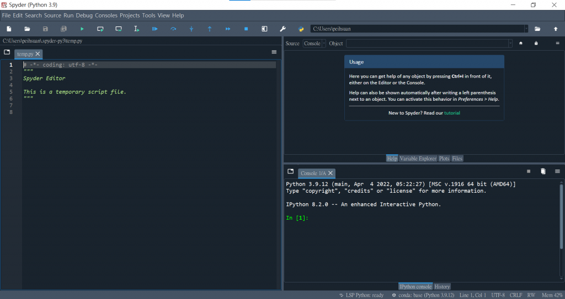
Task: Open the Edit menu
Action: (18, 15)
